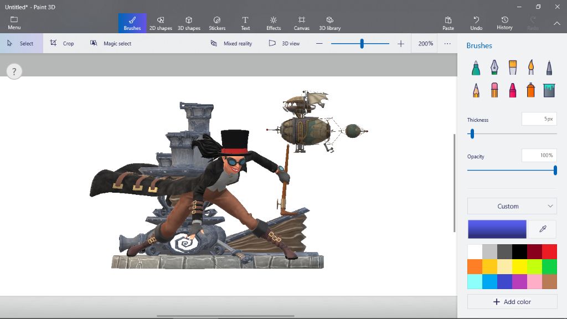Activate Magic select

click(110, 43)
